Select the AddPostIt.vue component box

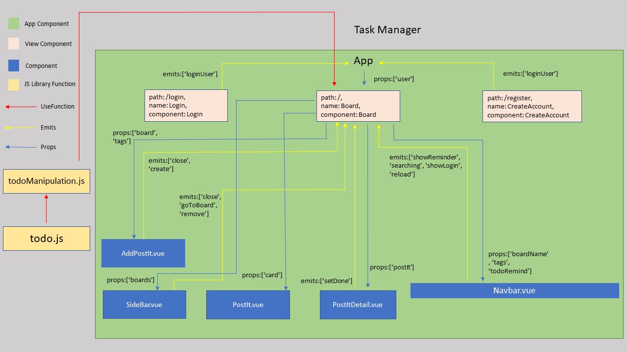[x=143, y=253]
